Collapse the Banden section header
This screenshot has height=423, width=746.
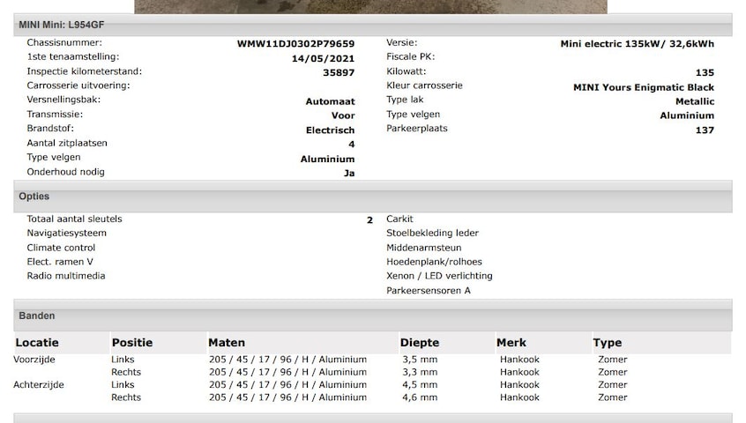tap(372, 315)
